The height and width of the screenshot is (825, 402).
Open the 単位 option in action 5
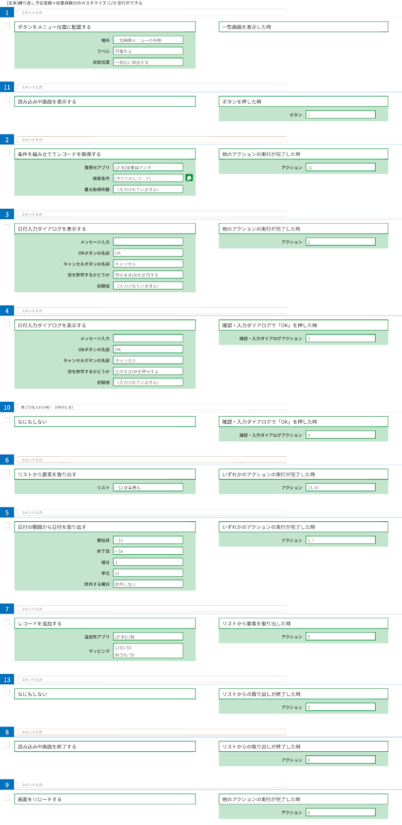coord(148,573)
